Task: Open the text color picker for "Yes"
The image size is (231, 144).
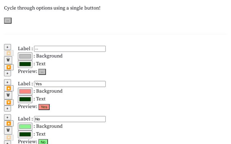Action: coord(25,99)
